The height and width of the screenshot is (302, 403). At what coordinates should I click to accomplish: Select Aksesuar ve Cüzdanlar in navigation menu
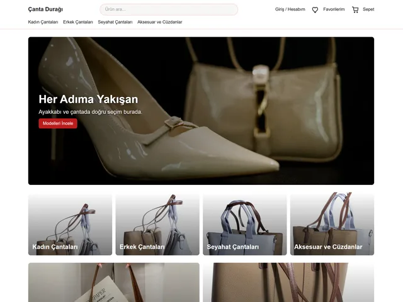159,22
